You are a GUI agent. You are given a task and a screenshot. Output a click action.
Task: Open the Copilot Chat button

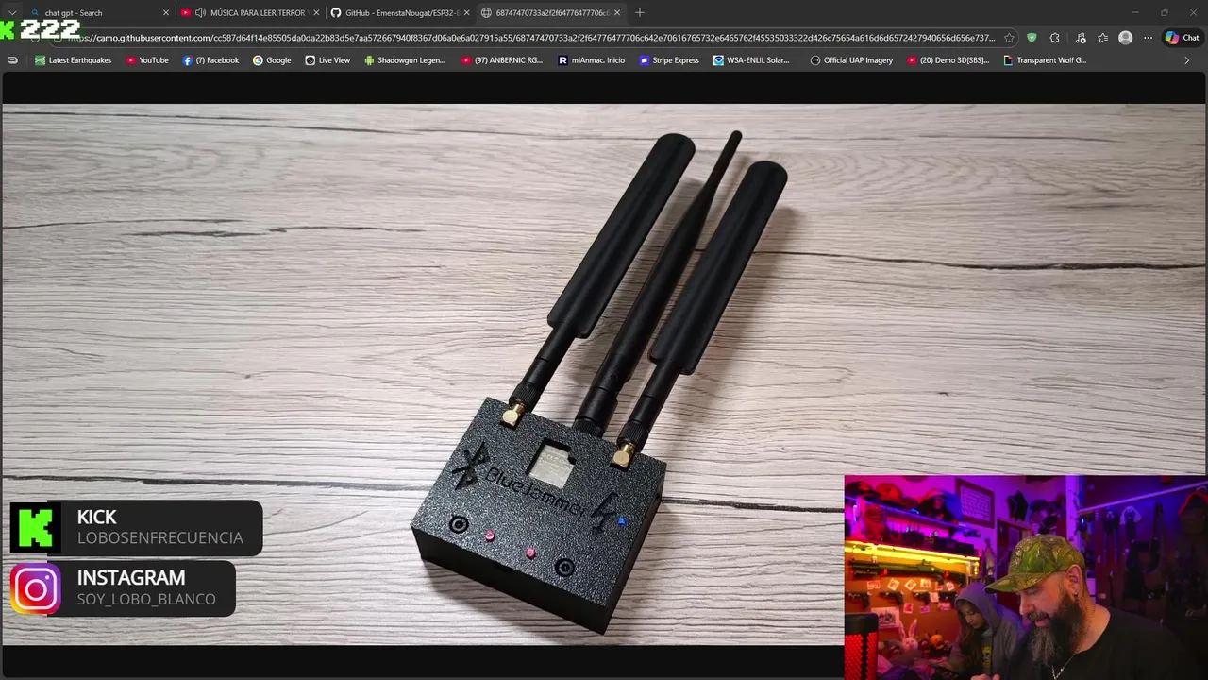coord(1182,38)
